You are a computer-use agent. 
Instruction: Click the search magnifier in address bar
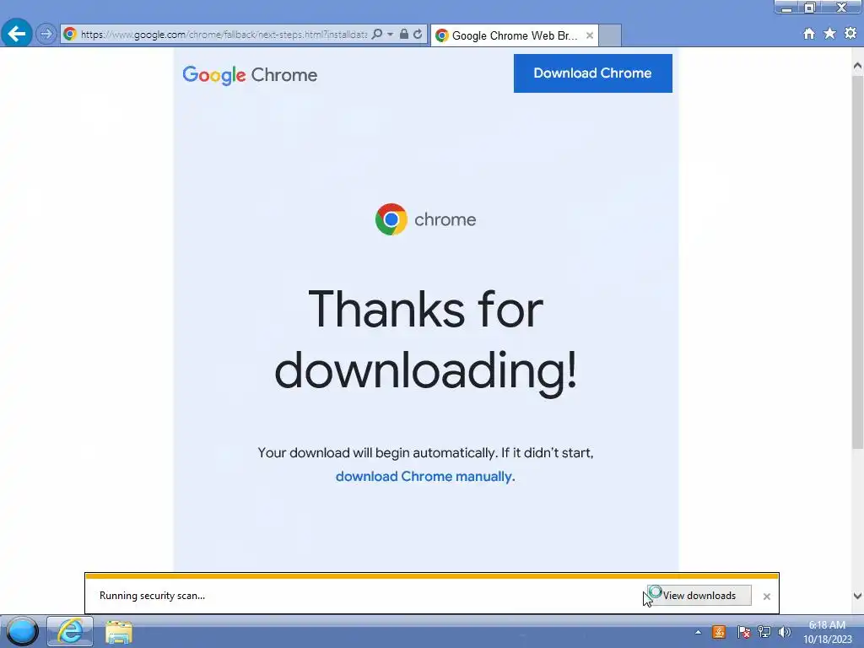click(377, 34)
